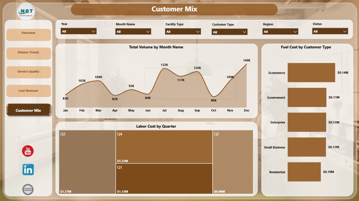Expand the Year filter dropdown
The image size is (359, 201).
click(x=78, y=31)
